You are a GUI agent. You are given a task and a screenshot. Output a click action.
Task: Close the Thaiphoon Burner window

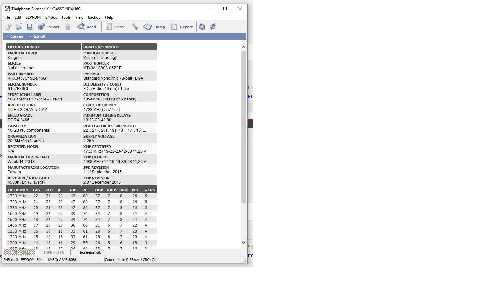tap(240, 9)
